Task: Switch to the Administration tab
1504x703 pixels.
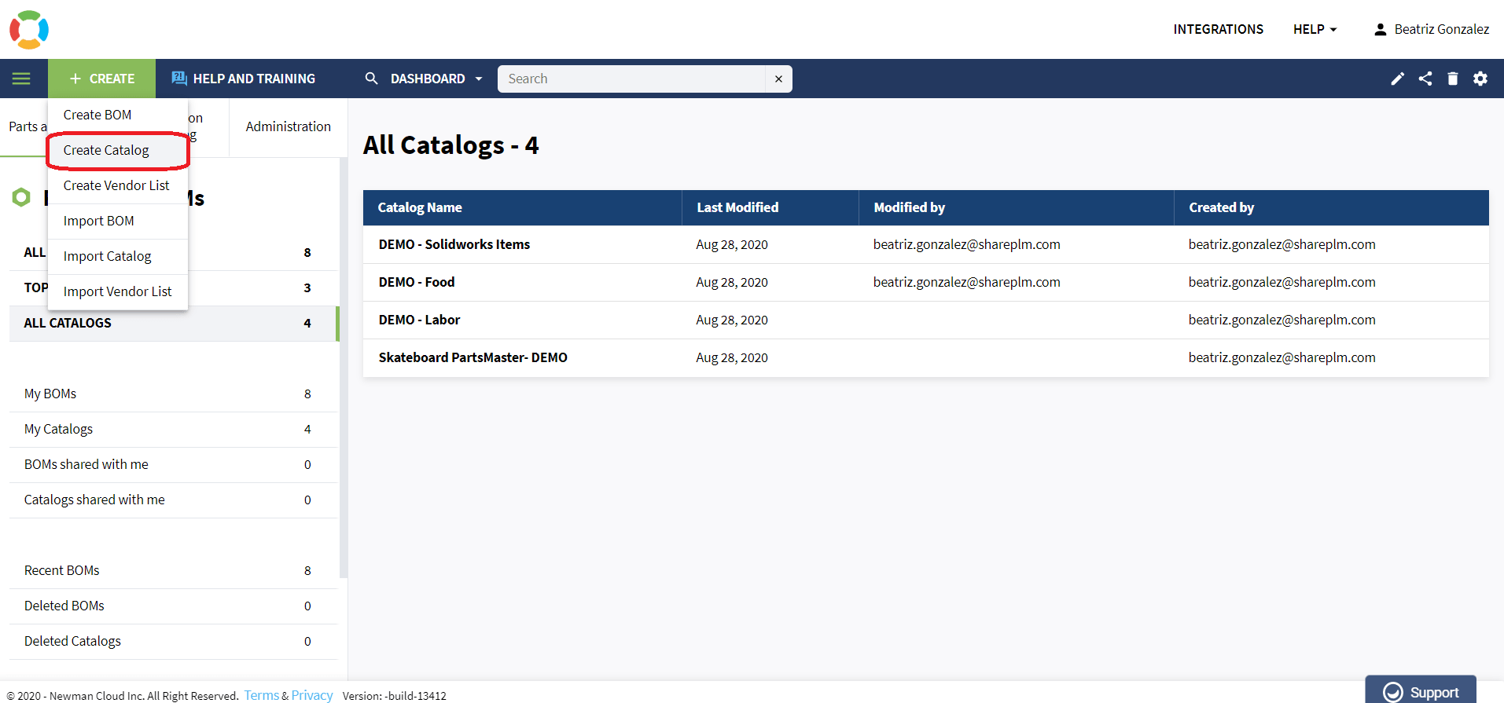Action: click(288, 126)
